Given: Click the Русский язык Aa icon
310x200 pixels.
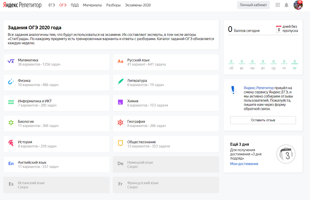Looking at the screenshot, I should (120, 61).
